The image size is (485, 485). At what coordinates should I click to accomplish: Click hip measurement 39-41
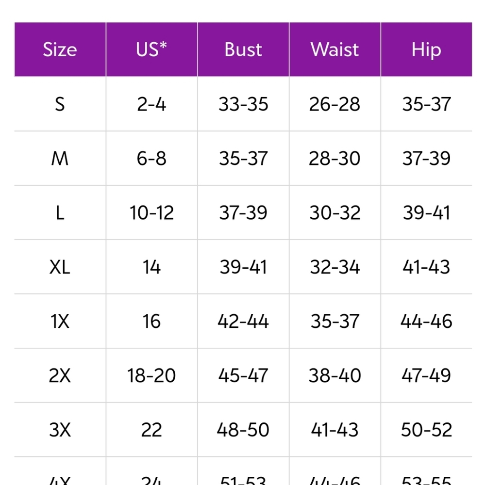tap(426, 212)
